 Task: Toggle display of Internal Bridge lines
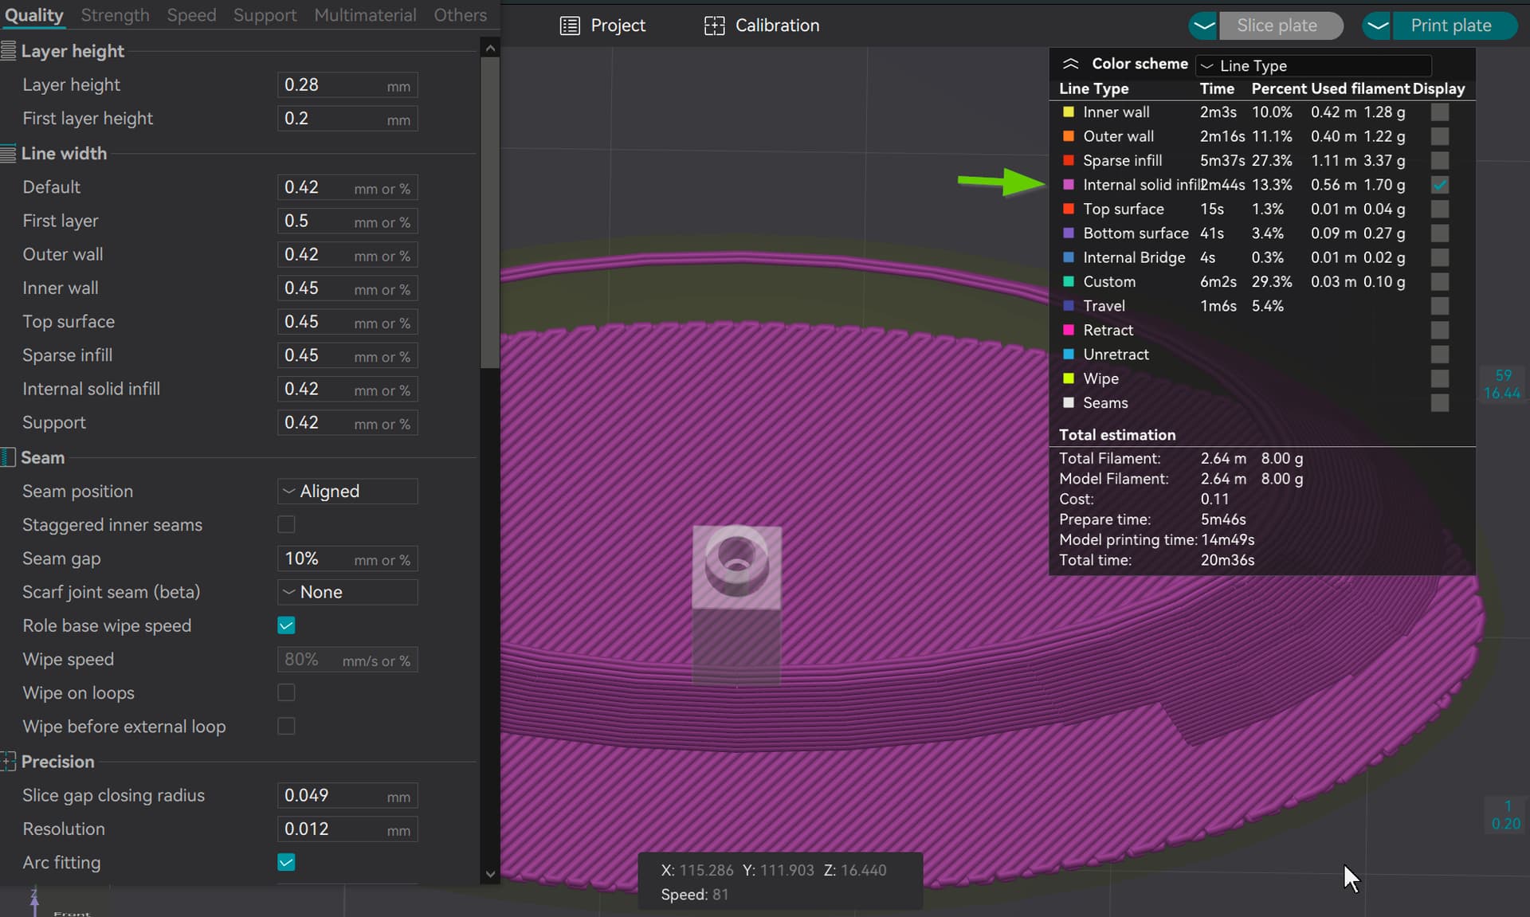click(1440, 257)
